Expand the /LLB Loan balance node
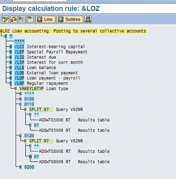 pyautogui.click(x=11, y=68)
